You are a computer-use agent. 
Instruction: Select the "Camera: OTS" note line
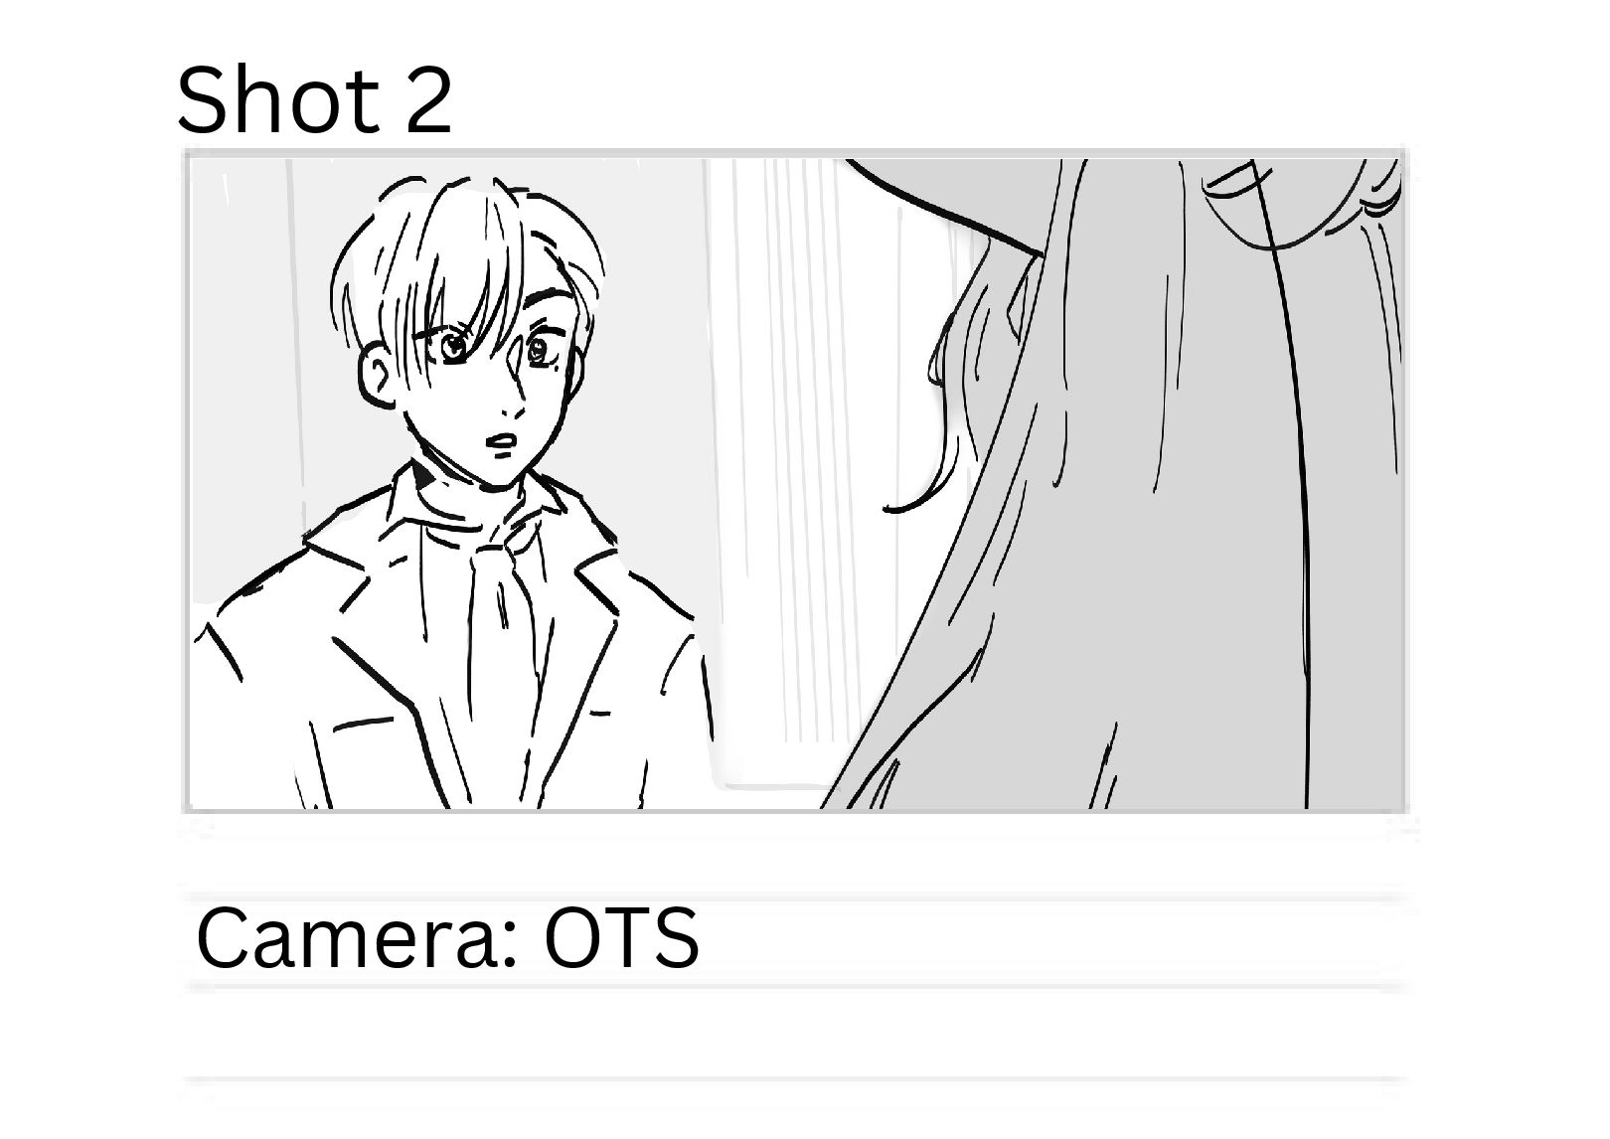tap(795, 939)
